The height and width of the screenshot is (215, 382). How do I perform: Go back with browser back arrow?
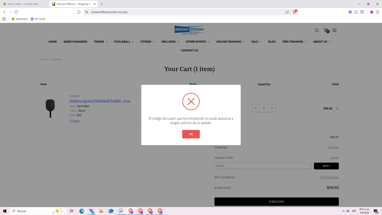coord(4,12)
